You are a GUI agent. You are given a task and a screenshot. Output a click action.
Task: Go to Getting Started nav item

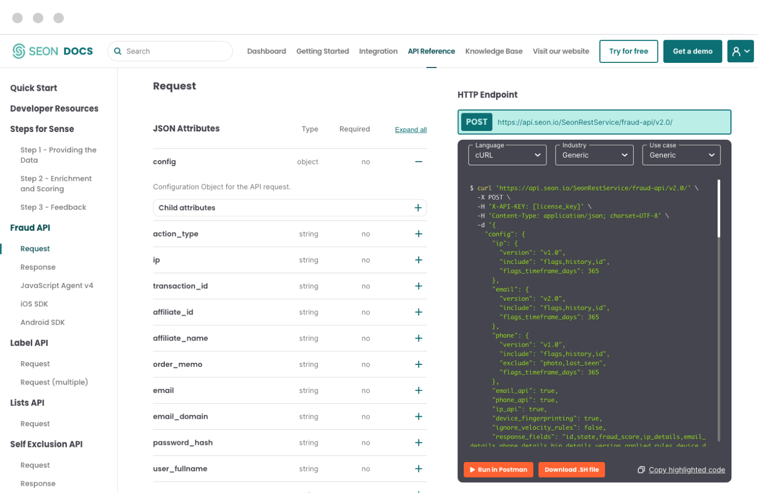coord(322,51)
